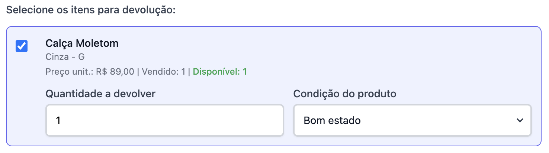Expand the product condition options list
Viewport: 549px width, 153px height.
point(412,120)
